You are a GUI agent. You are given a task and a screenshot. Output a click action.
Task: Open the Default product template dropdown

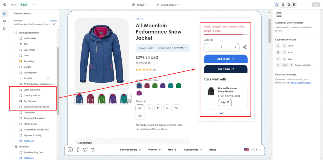[x=168, y=5]
